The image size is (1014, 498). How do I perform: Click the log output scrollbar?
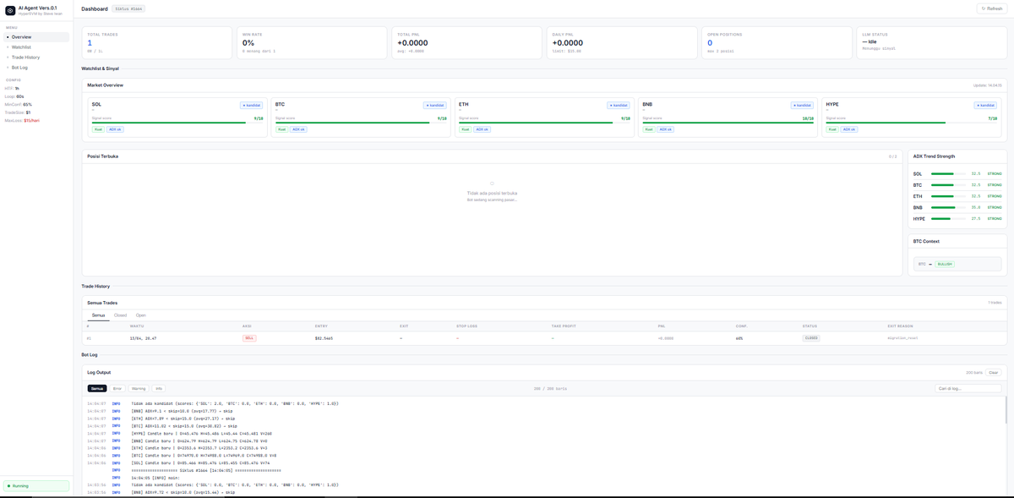point(1006,410)
